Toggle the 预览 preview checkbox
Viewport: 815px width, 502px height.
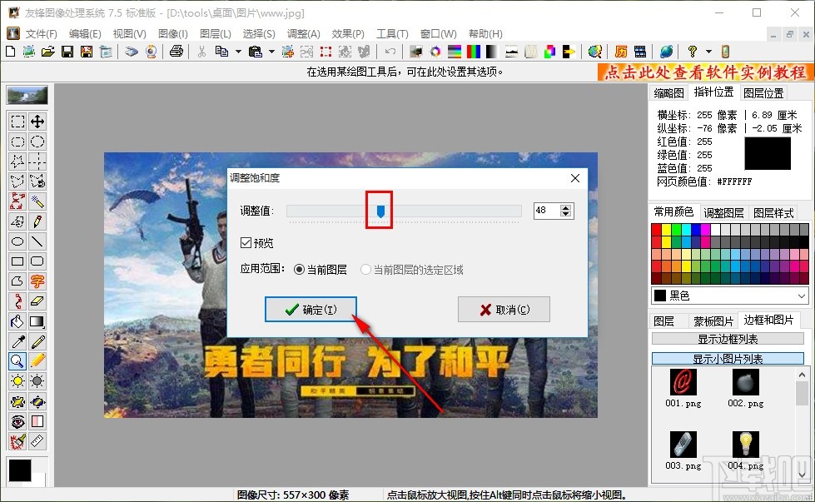246,243
